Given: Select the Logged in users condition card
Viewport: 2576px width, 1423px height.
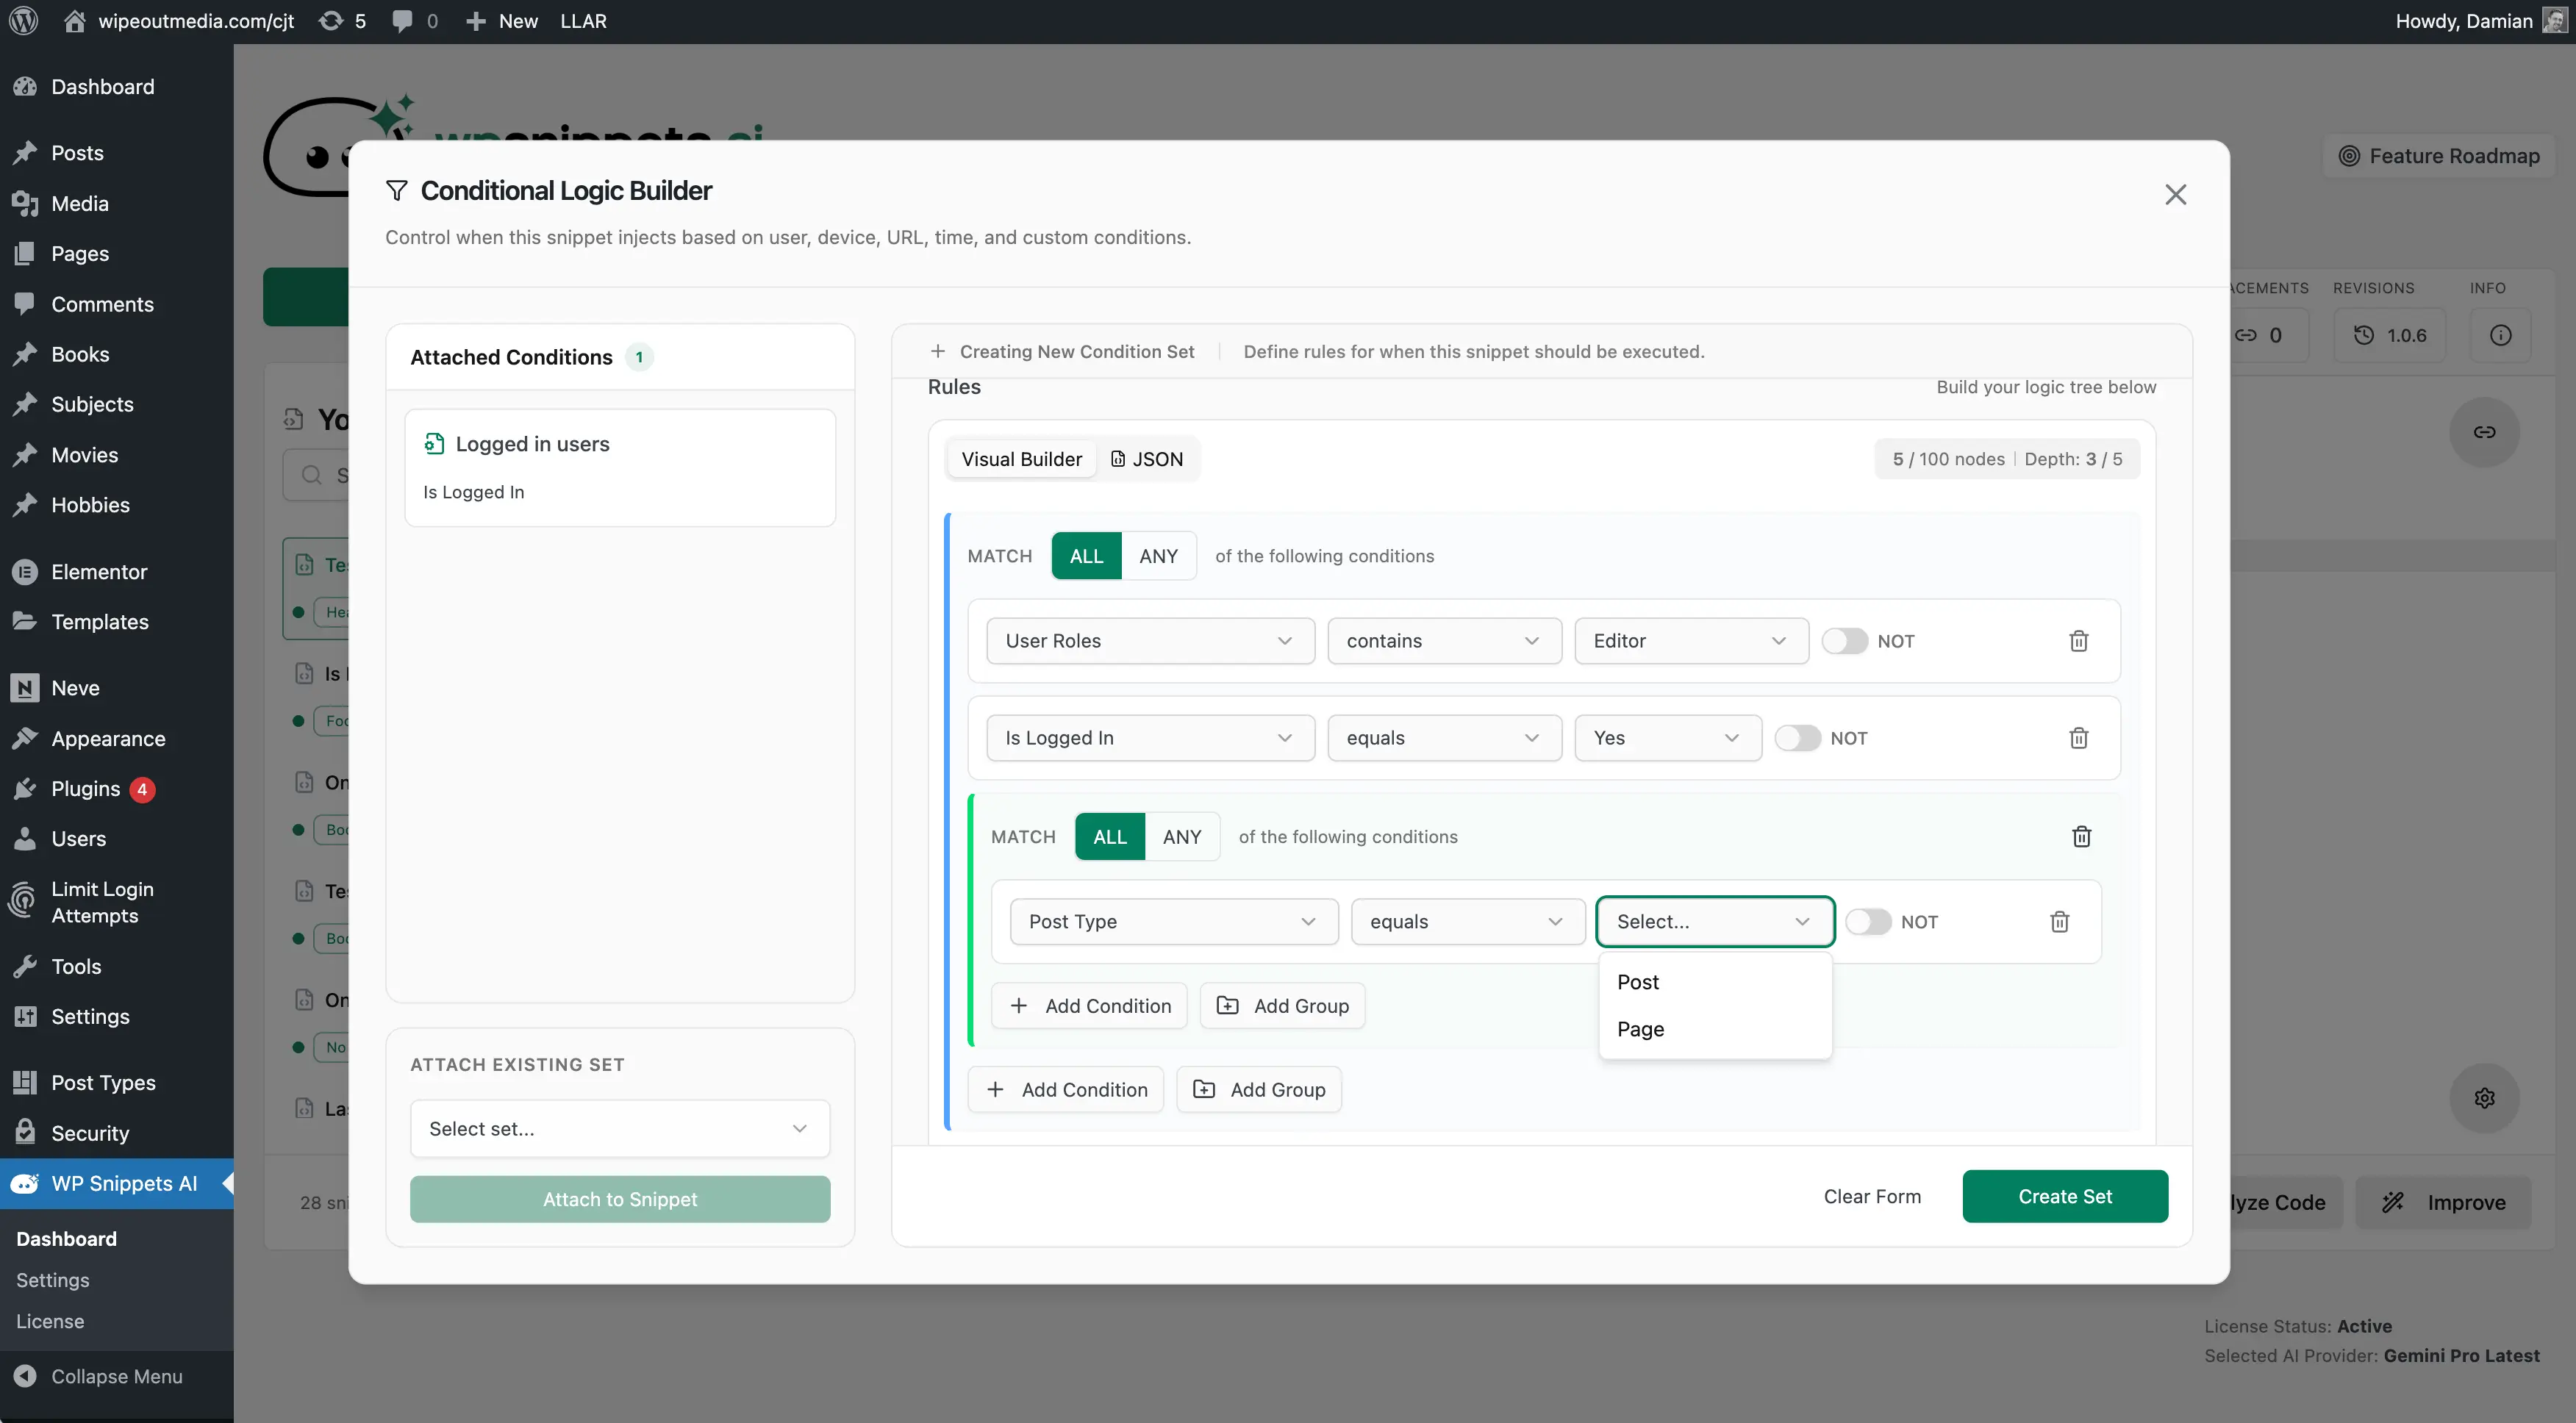Looking at the screenshot, I should pos(620,468).
